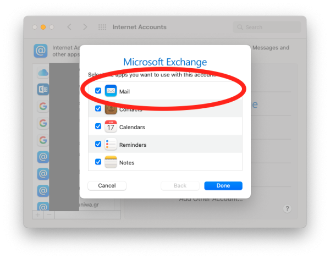Click the Notes label text
Image resolution: width=330 pixels, height=259 pixels.
tap(127, 163)
